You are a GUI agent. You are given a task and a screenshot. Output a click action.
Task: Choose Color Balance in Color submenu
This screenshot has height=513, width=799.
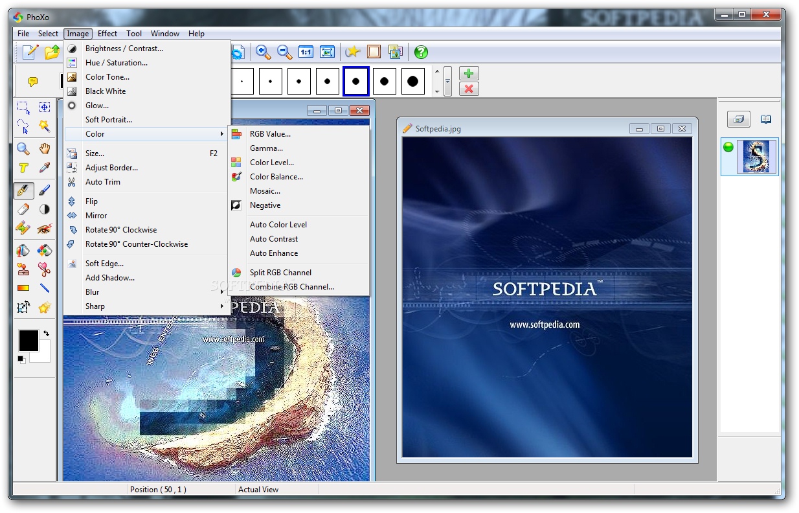298,177
